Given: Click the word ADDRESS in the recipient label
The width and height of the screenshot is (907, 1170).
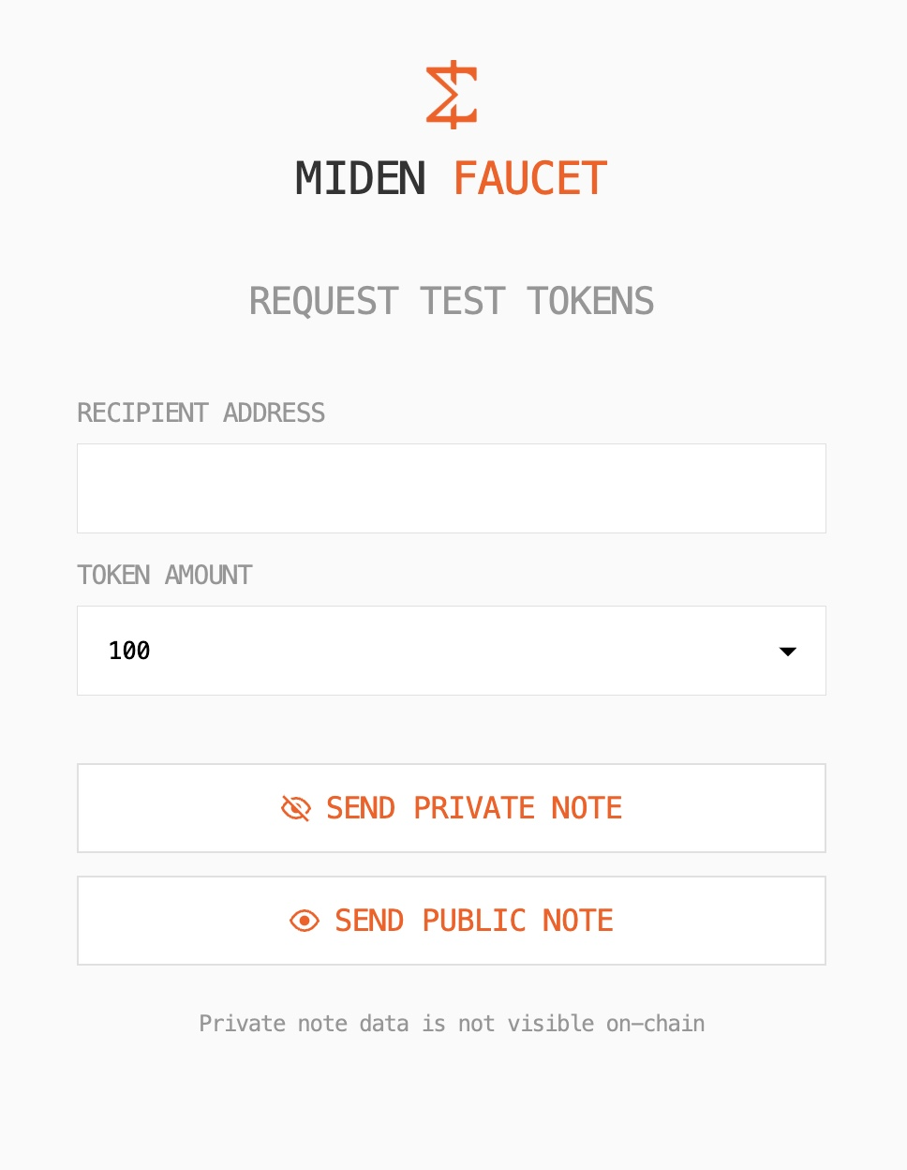Looking at the screenshot, I should click(x=274, y=412).
